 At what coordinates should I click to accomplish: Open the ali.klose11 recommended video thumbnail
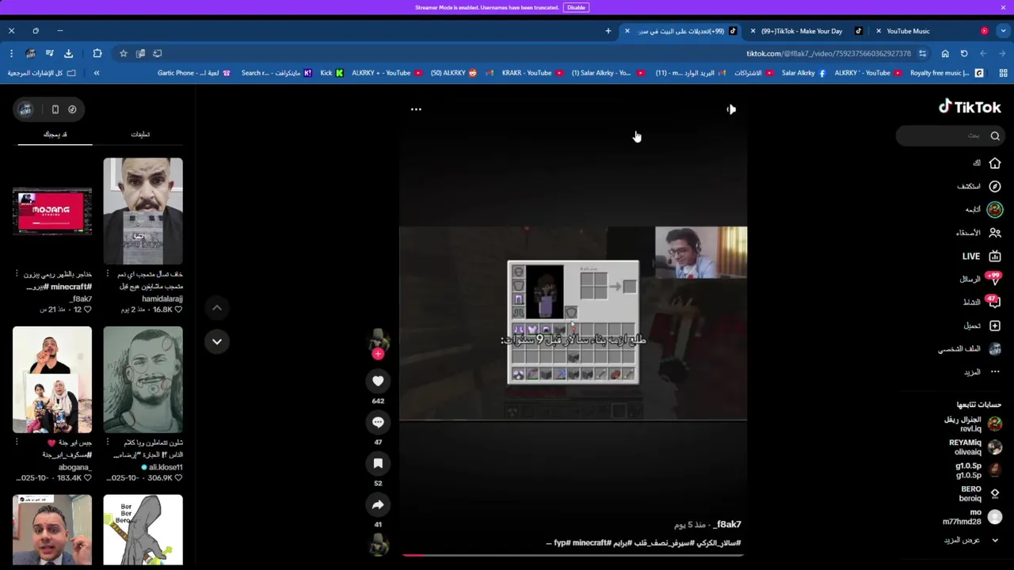coord(143,380)
